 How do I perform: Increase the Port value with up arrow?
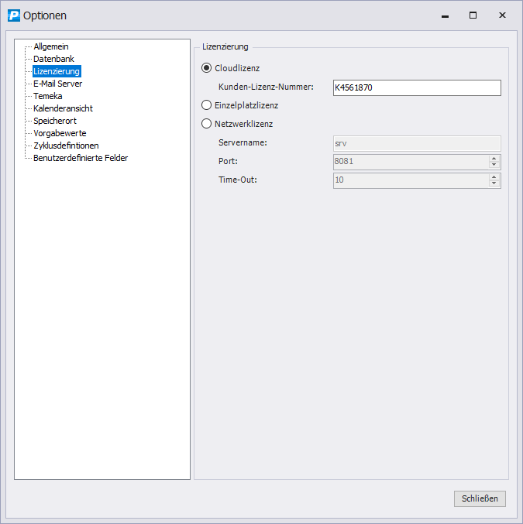pos(494,159)
